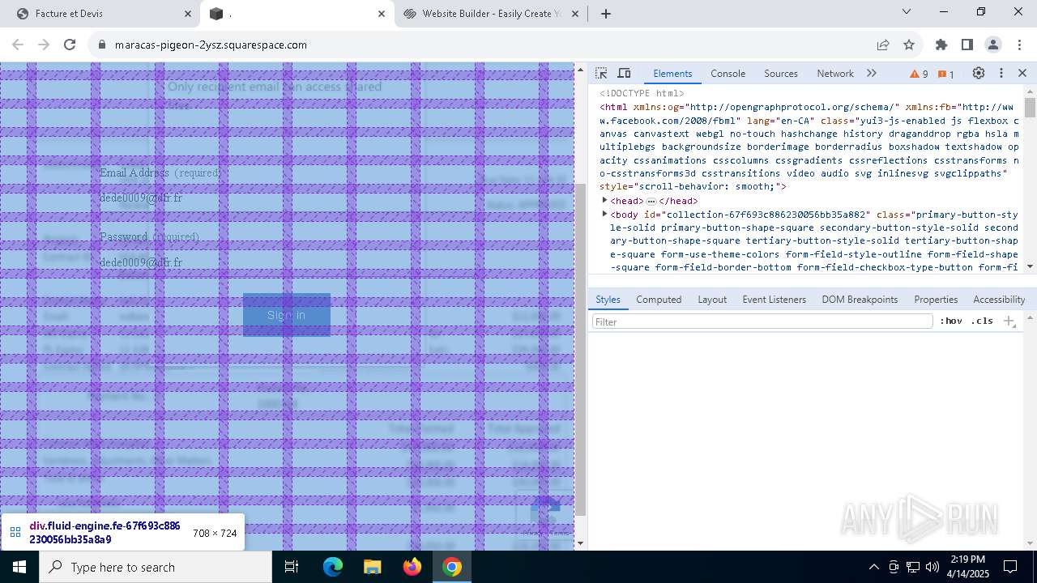The height and width of the screenshot is (583, 1037).
Task: Open the Chrome three-dot menu
Action: point(1019,45)
